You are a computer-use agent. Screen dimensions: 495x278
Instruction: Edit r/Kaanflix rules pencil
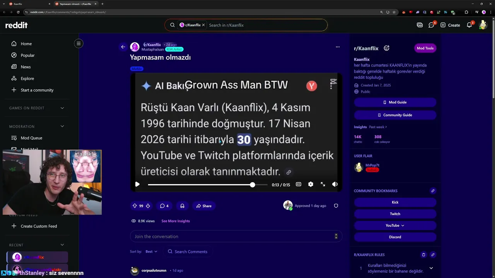tap(433, 255)
